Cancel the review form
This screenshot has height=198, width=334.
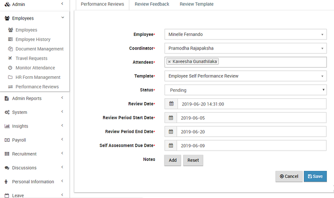[289, 176]
